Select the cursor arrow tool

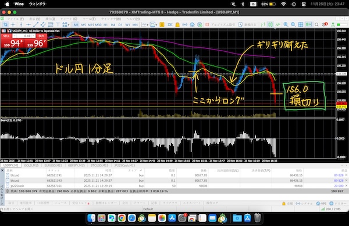coord(6,24)
